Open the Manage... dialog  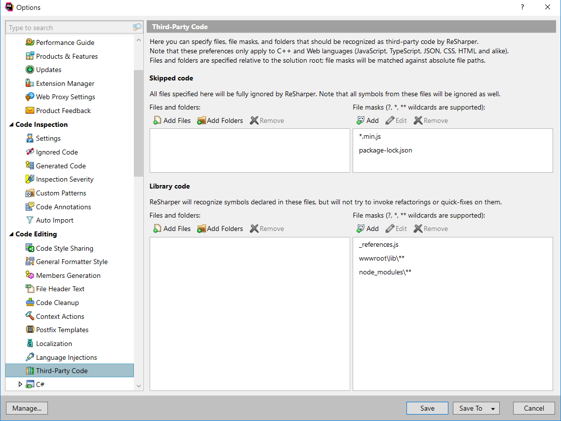[27, 408]
